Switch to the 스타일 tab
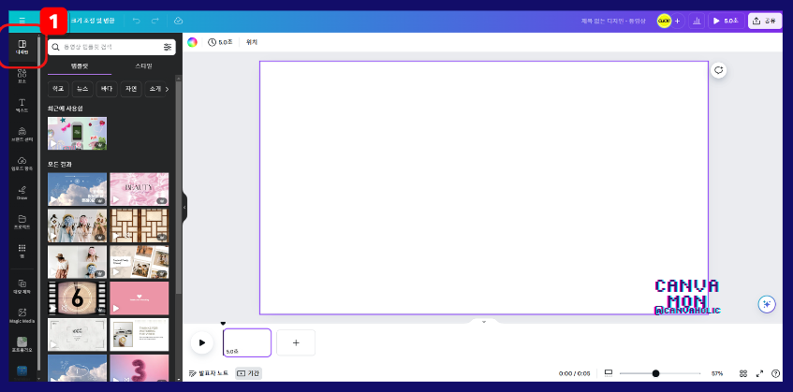This screenshot has width=793, height=392. (x=143, y=66)
